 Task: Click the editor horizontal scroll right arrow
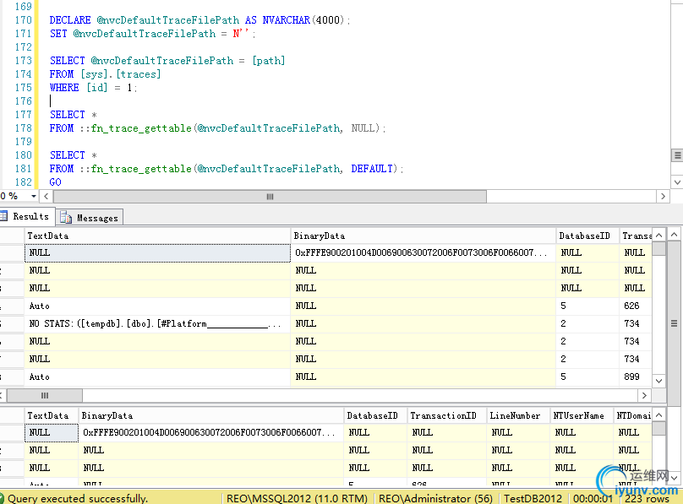(663, 197)
